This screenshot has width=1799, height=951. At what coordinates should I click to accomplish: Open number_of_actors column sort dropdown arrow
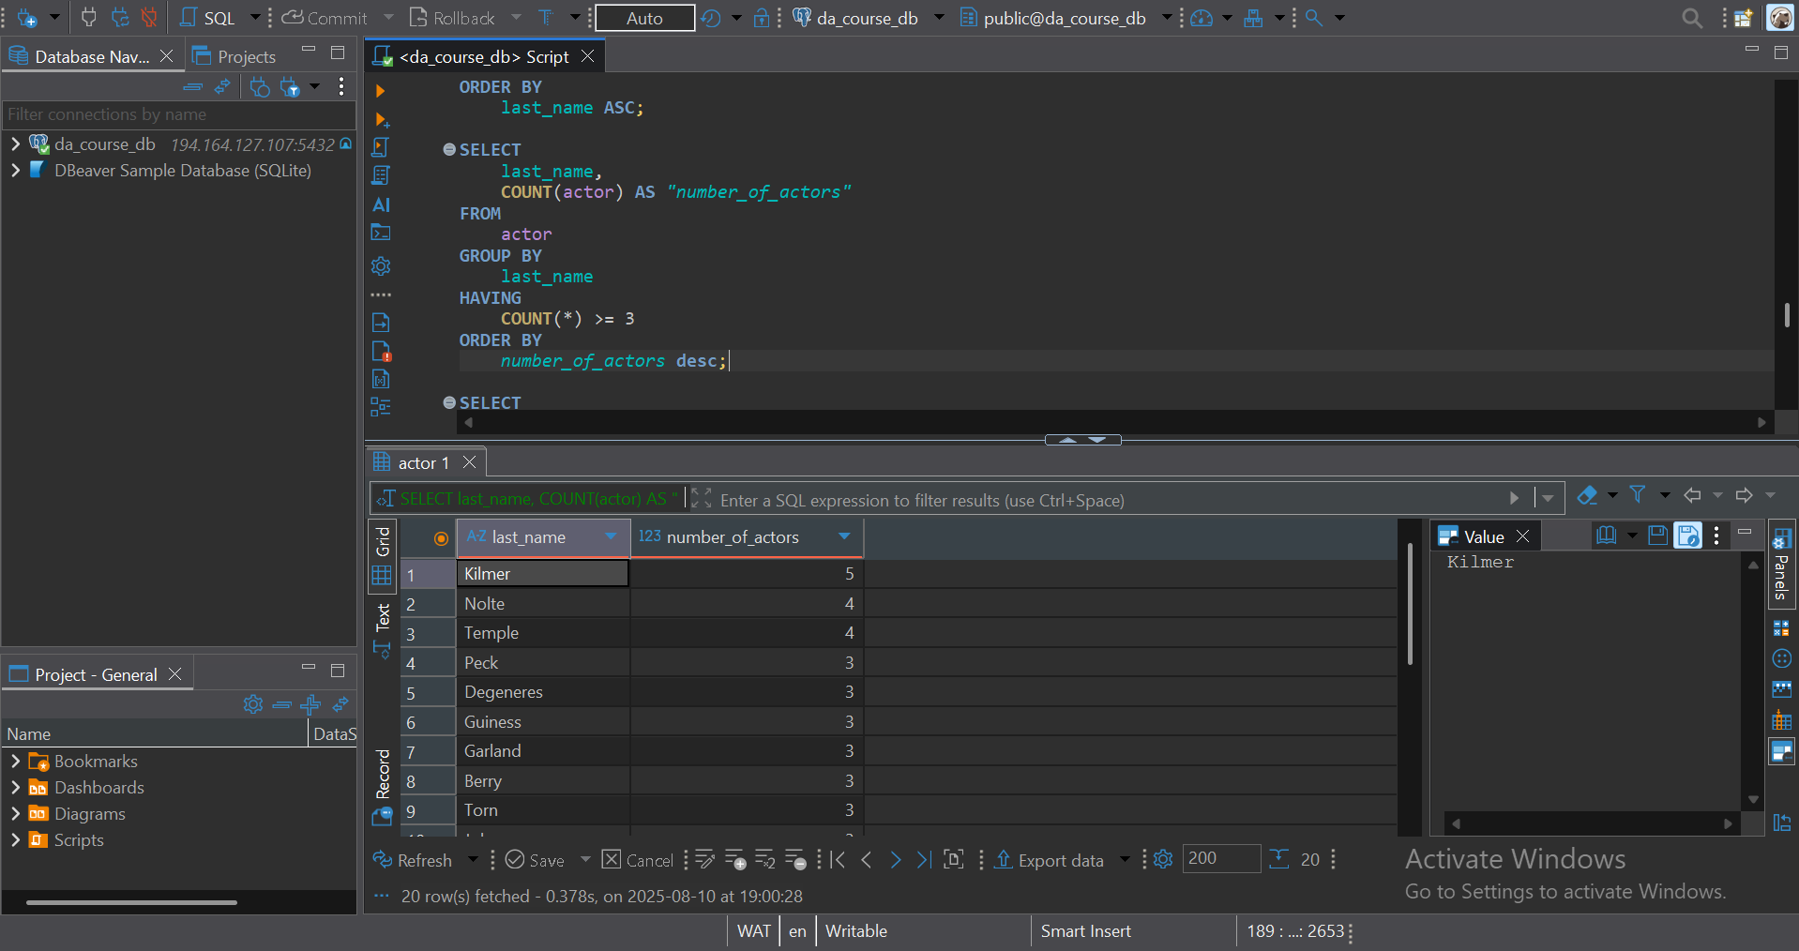844,536
